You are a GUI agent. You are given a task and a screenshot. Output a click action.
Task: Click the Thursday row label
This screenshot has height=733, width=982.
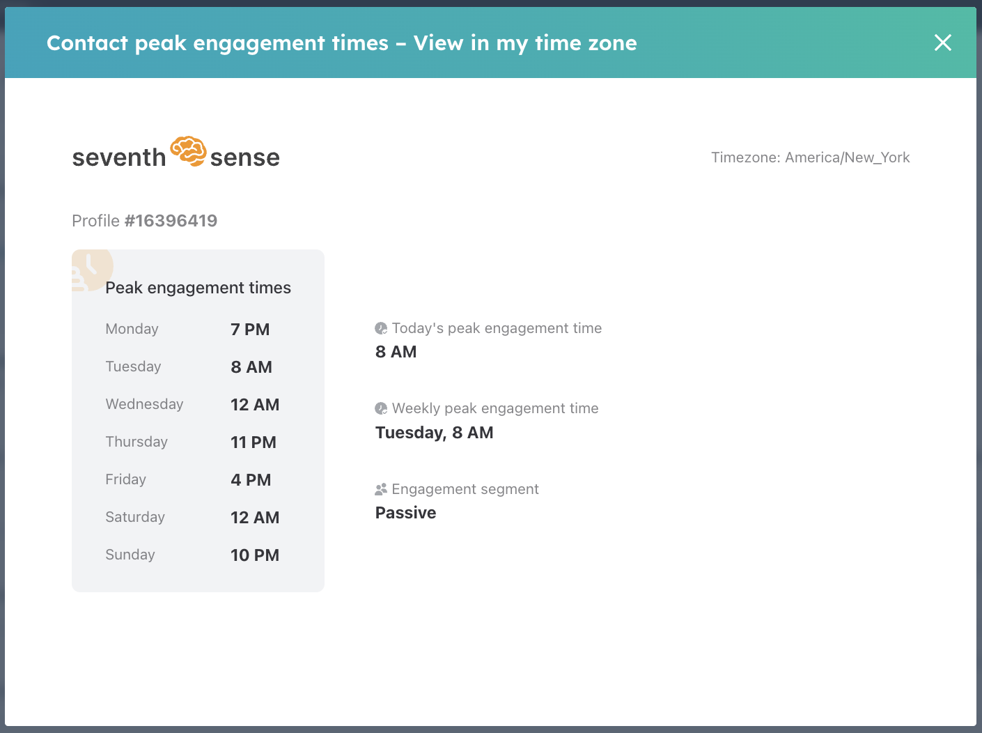tap(137, 442)
